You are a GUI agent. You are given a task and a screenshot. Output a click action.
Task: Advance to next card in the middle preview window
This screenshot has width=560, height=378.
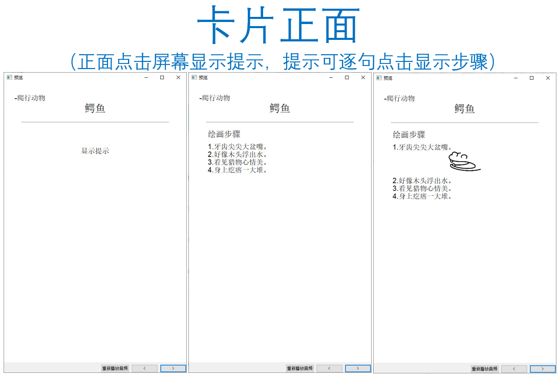point(358,368)
